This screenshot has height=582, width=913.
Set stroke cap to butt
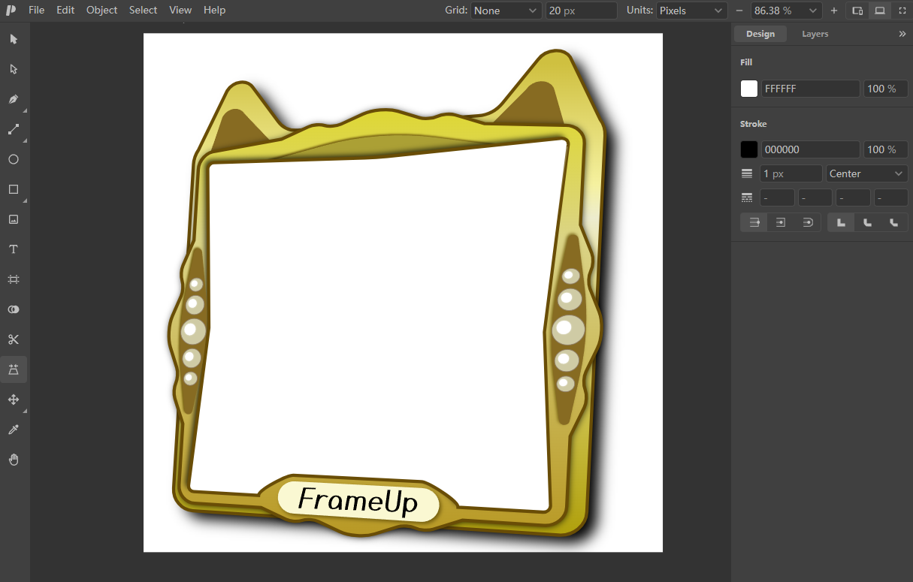[754, 222]
